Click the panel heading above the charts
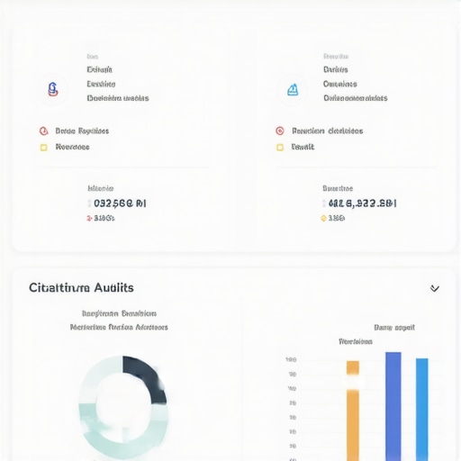 pos(81,288)
